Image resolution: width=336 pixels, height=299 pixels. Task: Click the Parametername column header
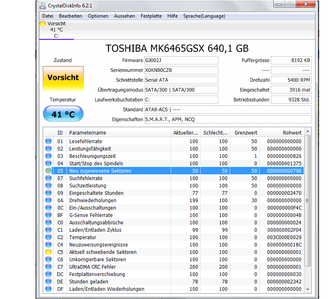[119, 133]
